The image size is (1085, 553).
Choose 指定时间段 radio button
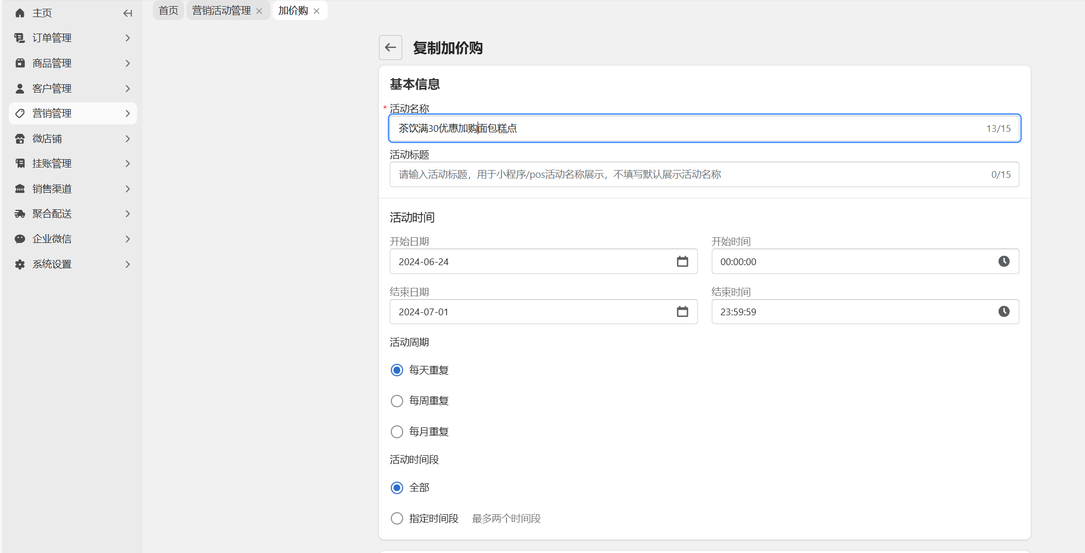point(397,518)
